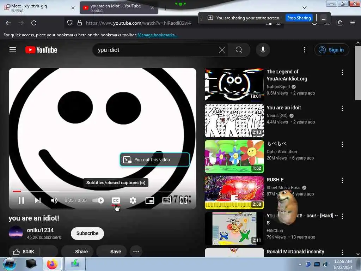The image size is (361, 271).
Task: Open more actions below the video
Action: (136, 252)
